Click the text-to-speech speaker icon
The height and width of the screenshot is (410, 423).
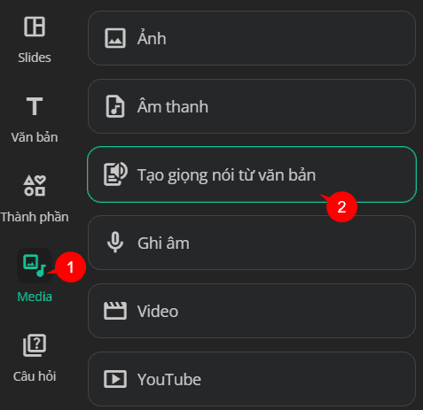115,174
